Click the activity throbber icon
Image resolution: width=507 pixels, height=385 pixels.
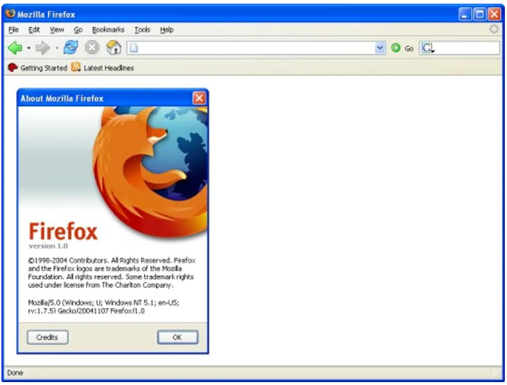(494, 28)
